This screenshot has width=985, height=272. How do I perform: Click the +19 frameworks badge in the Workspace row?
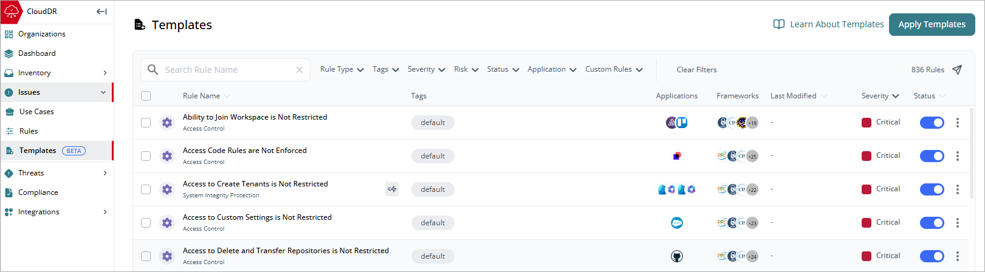coord(752,123)
